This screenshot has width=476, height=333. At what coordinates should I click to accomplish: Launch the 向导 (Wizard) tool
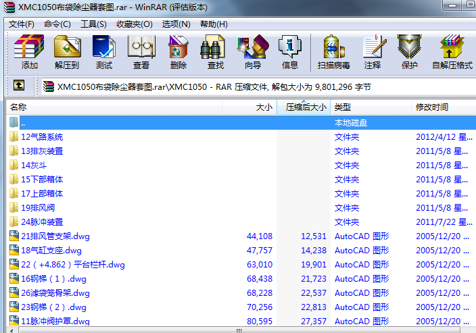253,51
